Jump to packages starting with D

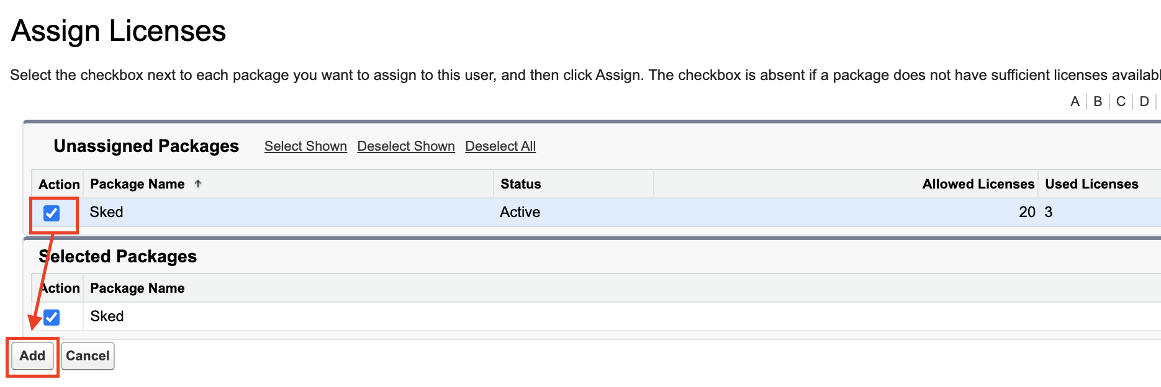[1144, 102]
